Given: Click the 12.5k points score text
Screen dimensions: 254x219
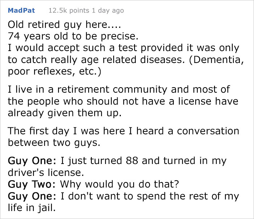Looking at the screenshot, I should 69,10.
